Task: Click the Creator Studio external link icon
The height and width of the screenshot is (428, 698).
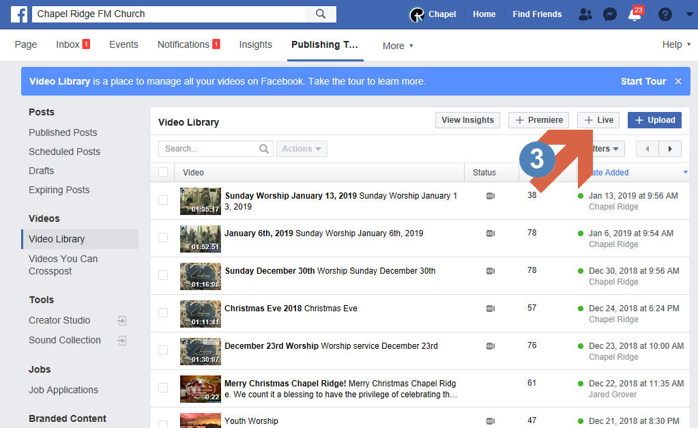Action: click(x=122, y=321)
